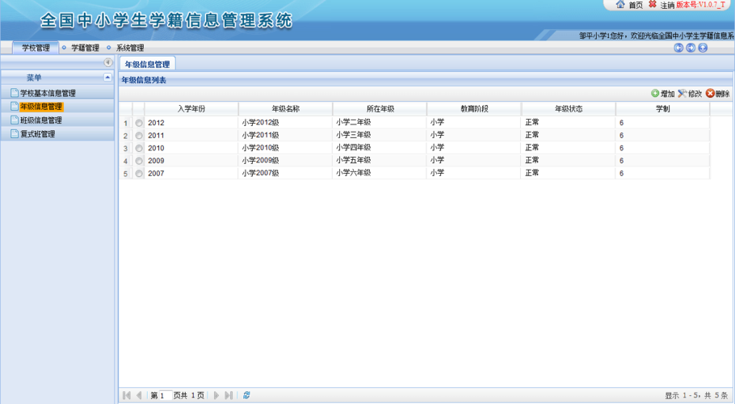Click the page number input field

click(160, 395)
